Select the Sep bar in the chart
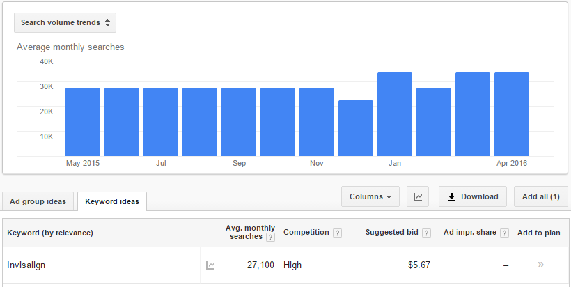 point(239,122)
